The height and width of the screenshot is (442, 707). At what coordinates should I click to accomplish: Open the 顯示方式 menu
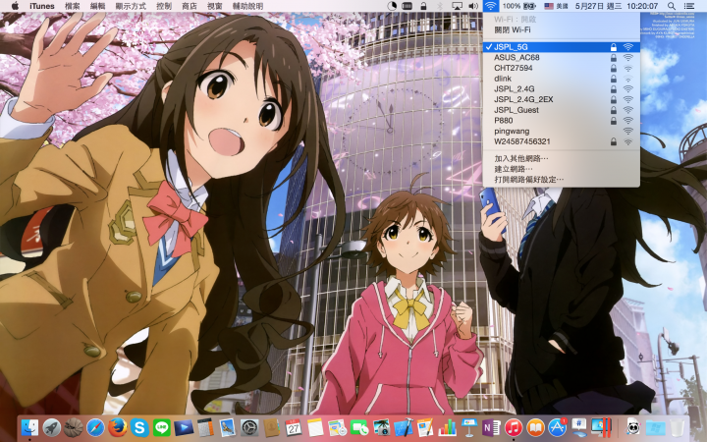tap(131, 6)
